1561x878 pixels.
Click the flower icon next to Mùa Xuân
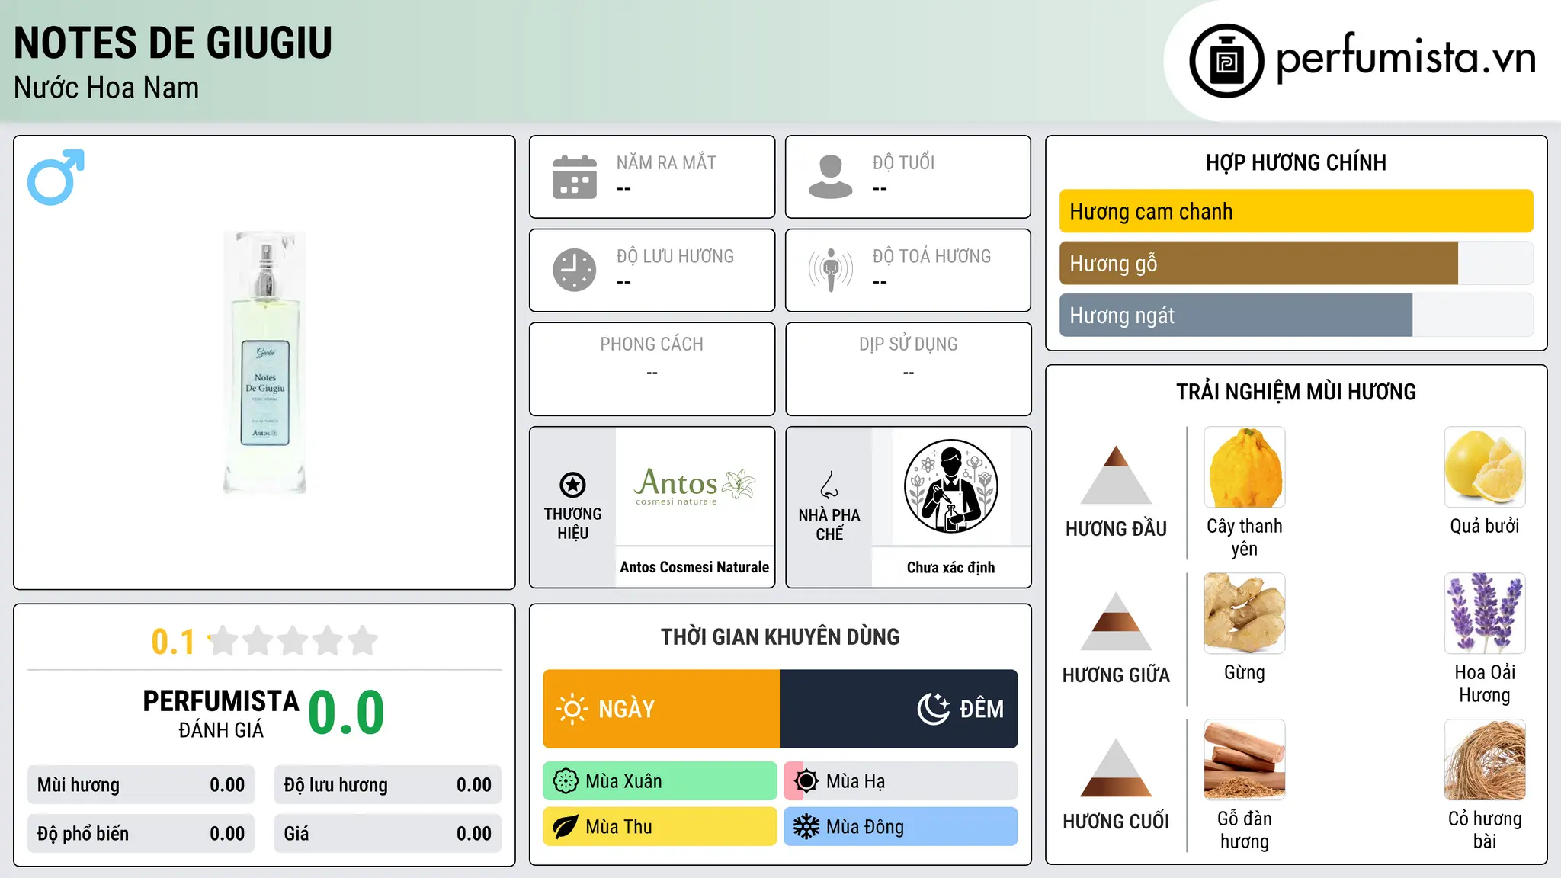point(566,781)
